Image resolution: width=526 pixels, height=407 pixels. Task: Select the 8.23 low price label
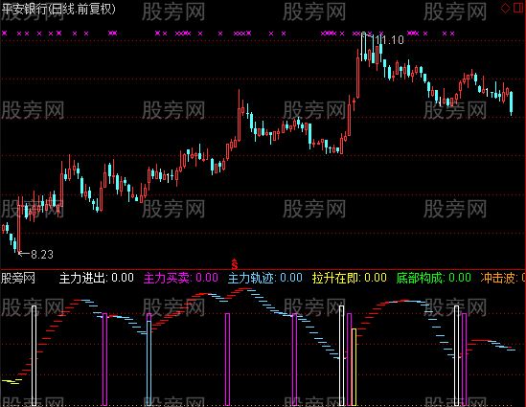pos(42,255)
